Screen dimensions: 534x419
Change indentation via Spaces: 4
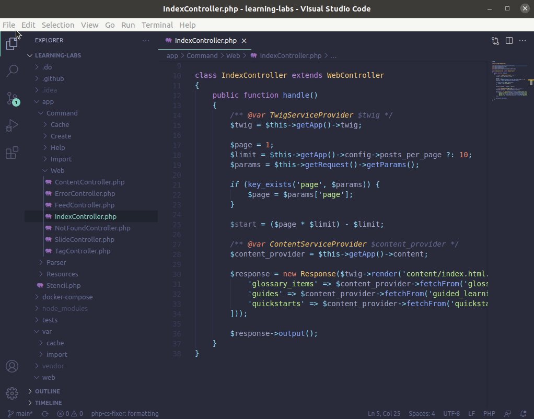tap(422, 414)
